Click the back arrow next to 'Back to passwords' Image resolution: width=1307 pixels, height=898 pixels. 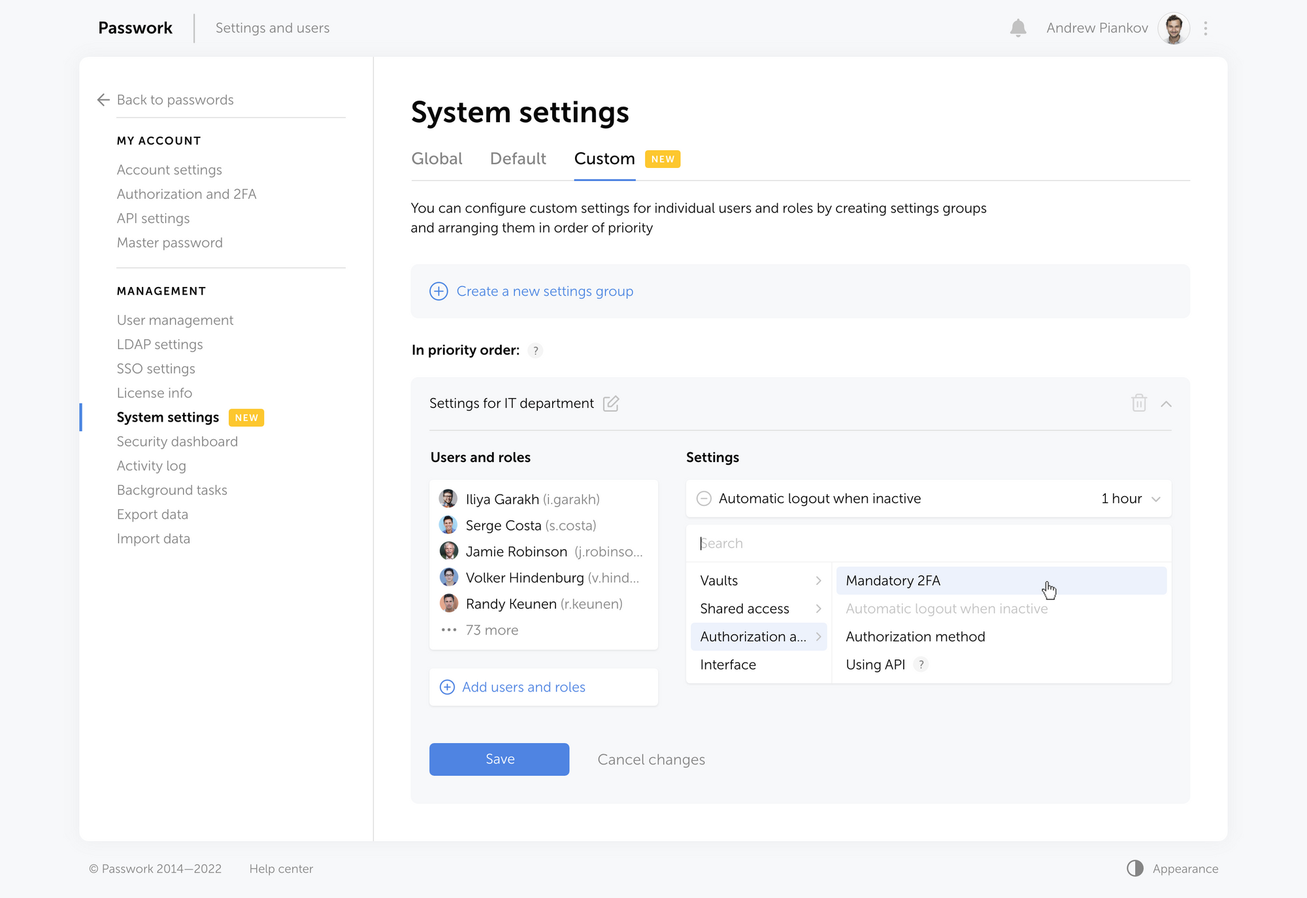click(103, 99)
